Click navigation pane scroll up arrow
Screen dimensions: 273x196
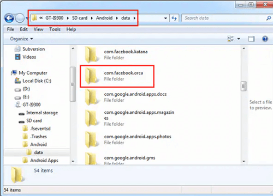[x=73, y=48]
